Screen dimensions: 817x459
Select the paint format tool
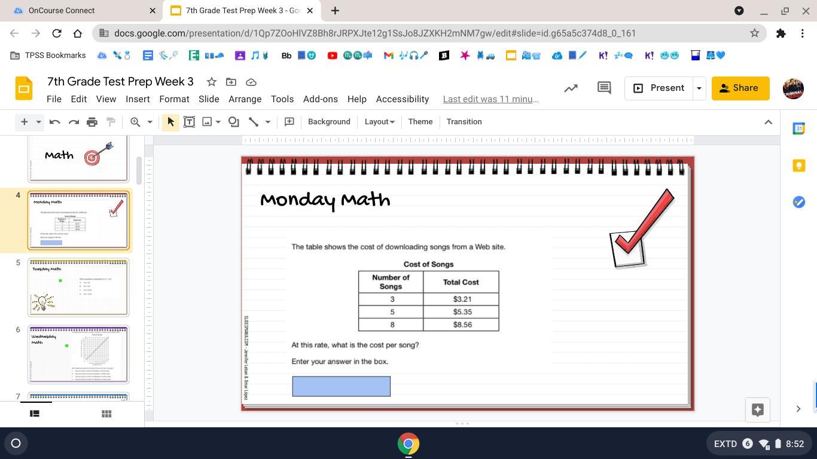pos(111,122)
